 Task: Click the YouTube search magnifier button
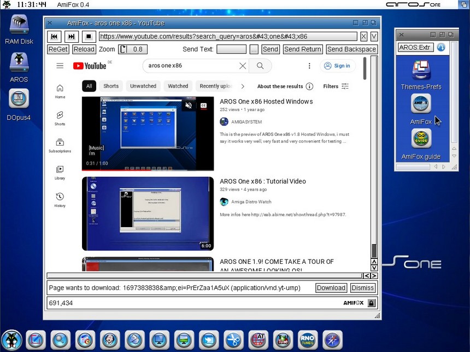(x=260, y=66)
